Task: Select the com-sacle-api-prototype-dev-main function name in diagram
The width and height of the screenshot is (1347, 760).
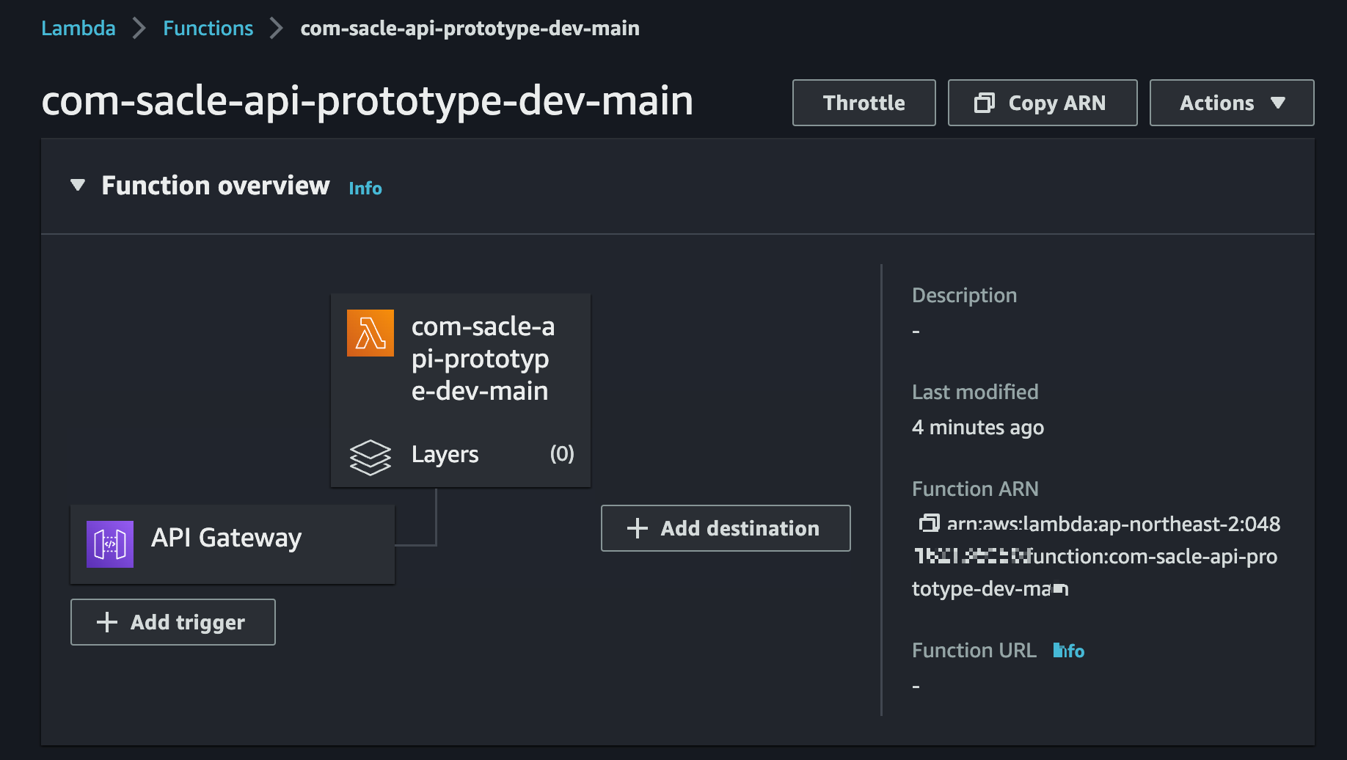Action: click(x=483, y=359)
